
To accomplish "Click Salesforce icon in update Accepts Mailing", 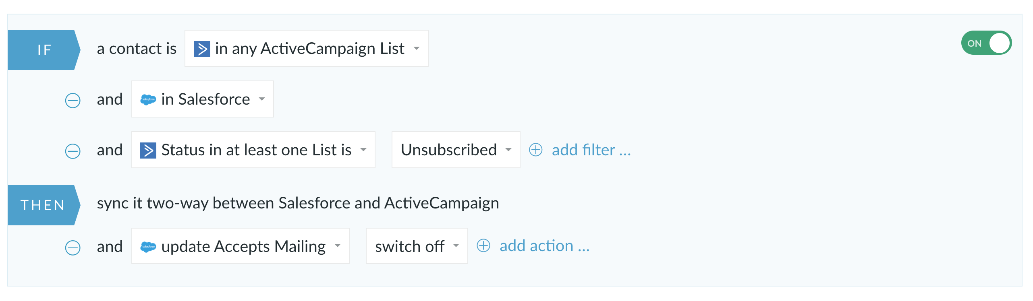I will click(x=148, y=247).
